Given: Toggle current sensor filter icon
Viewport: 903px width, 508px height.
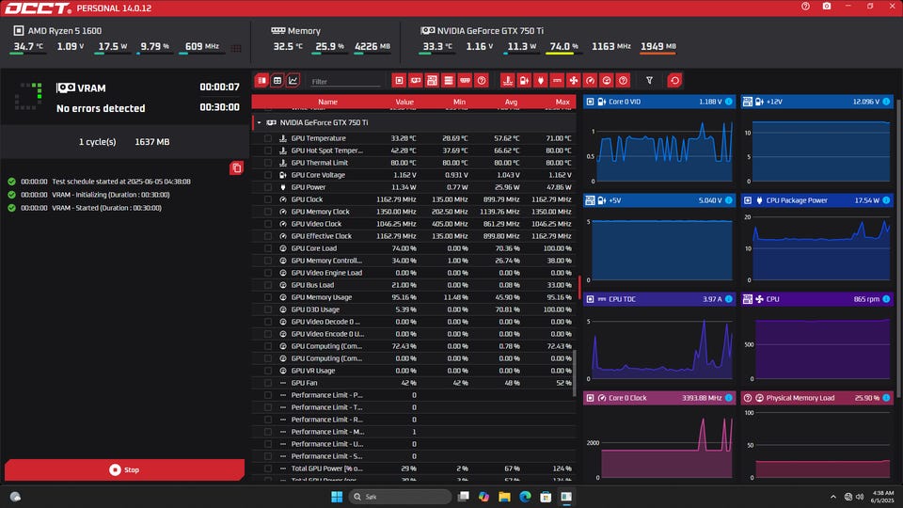Looking at the screenshot, I should [x=557, y=81].
